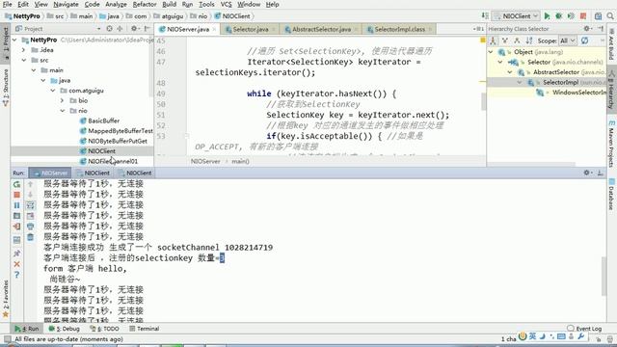Select the NIOServer run tab

coord(51,173)
